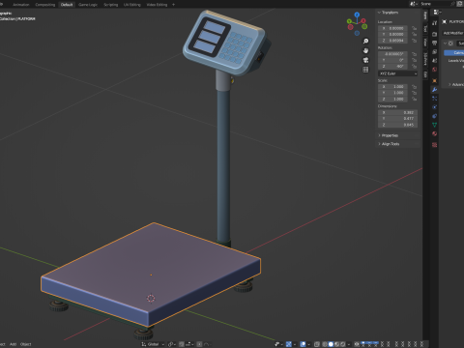Open the View sidebar tab

[x=425, y=43]
